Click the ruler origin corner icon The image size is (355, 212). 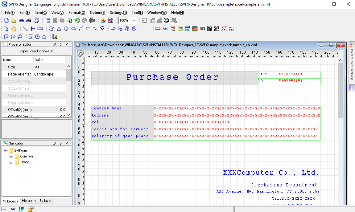(81, 54)
